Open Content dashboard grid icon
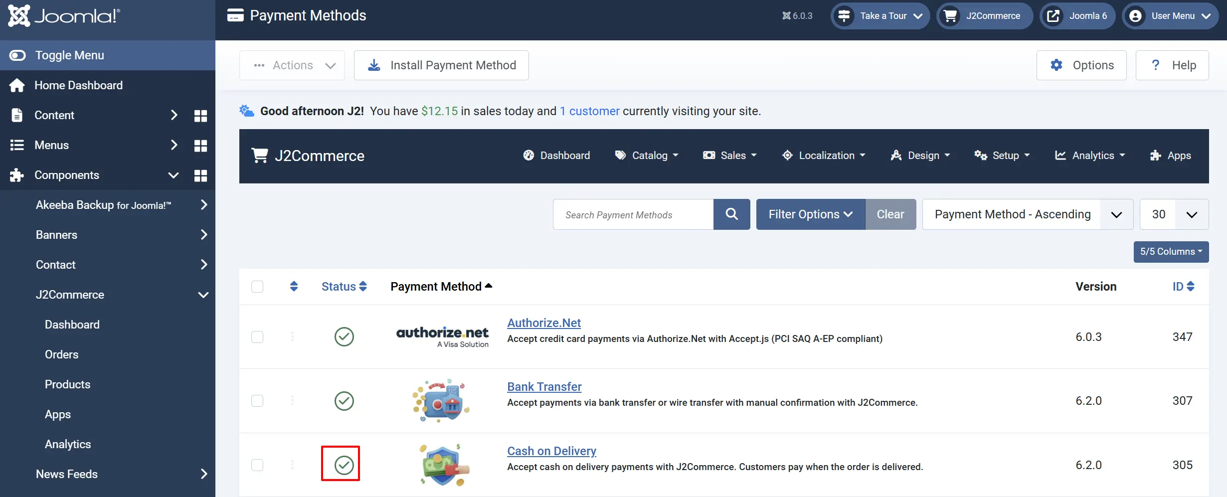Image resolution: width=1227 pixels, height=497 pixels. 200,116
